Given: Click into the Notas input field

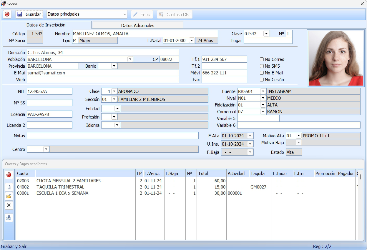Looking at the screenshot, I should point(112,136).
